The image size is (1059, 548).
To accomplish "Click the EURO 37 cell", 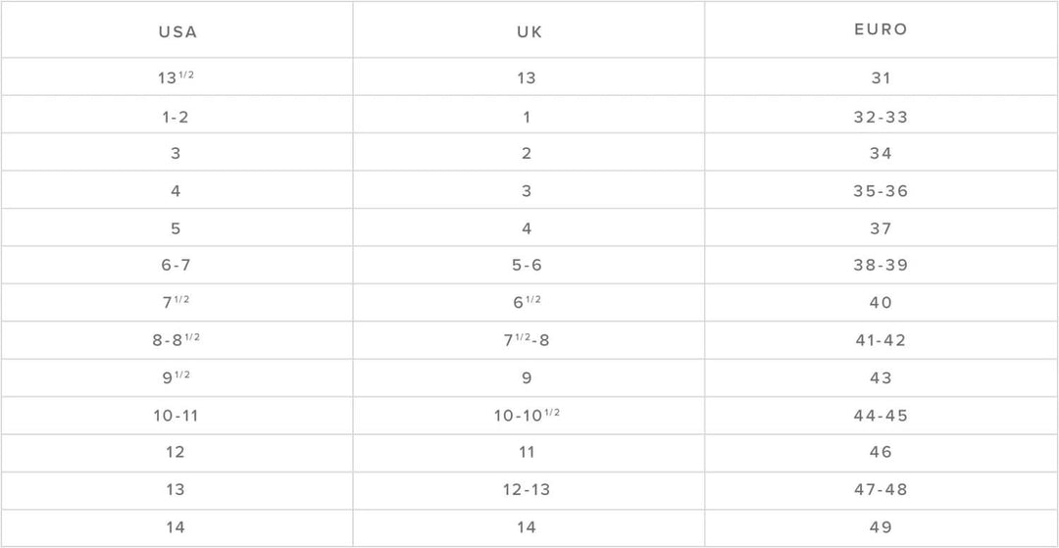I will click(881, 228).
